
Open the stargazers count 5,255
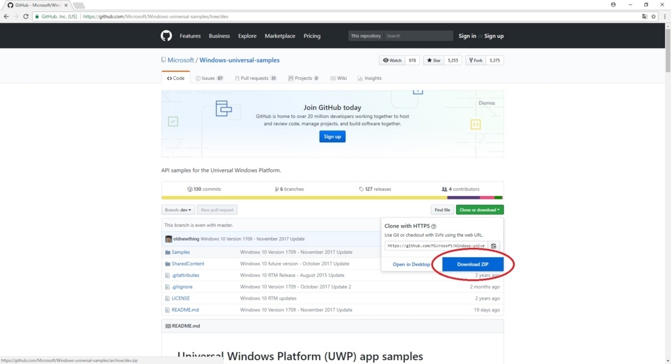453,60
